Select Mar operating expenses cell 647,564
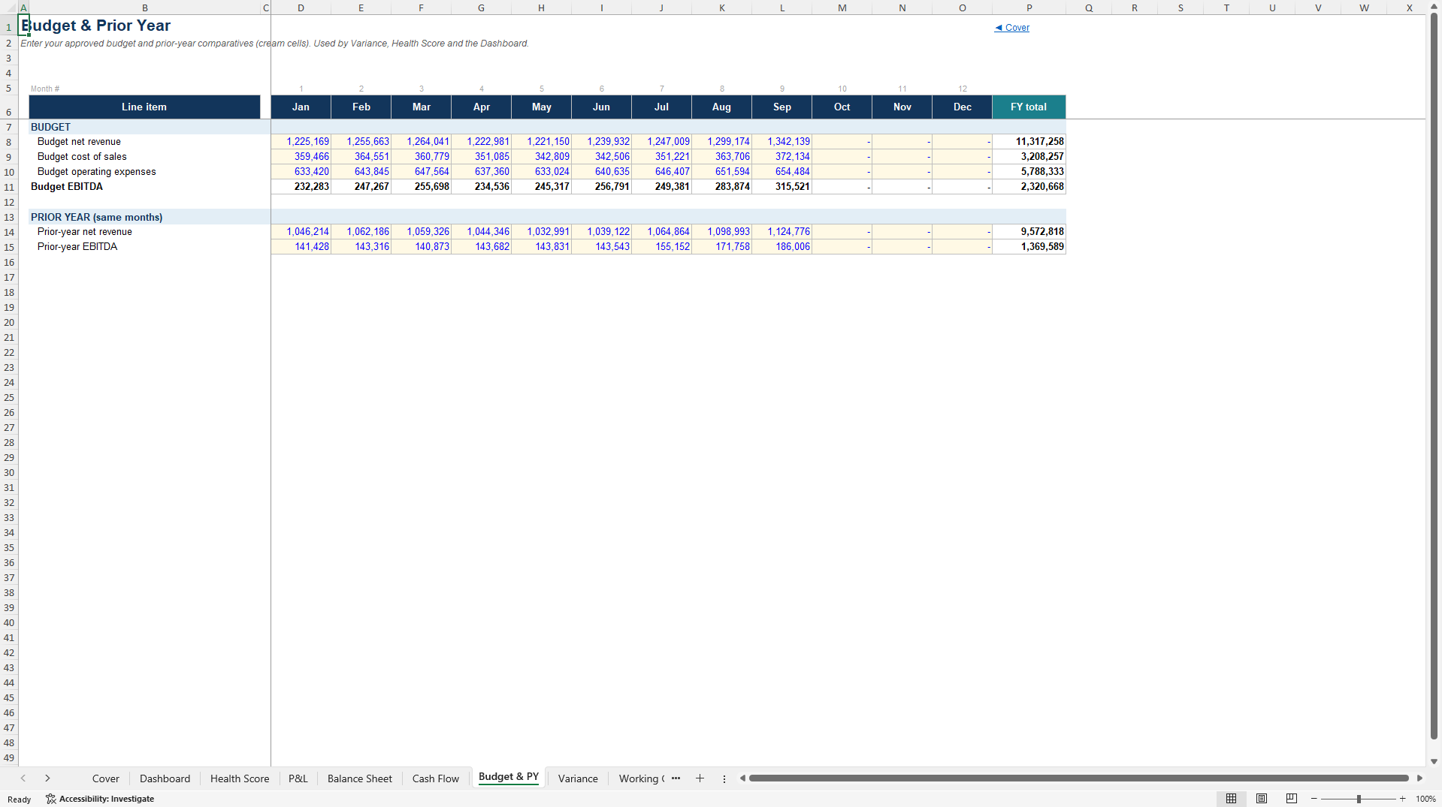The height and width of the screenshot is (807, 1442). [421, 172]
